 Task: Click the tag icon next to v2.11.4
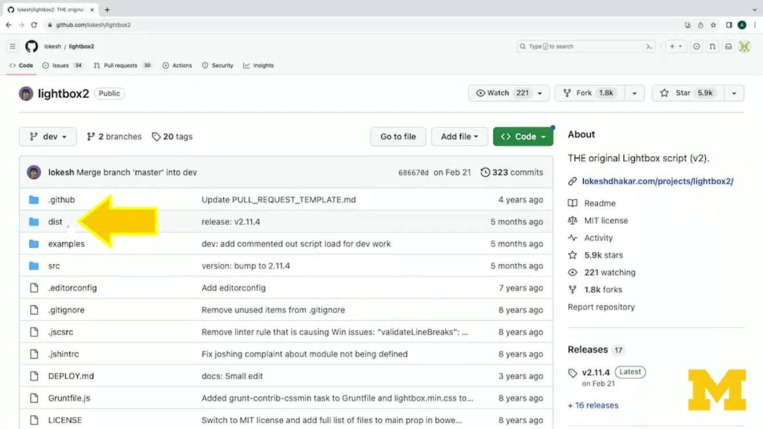click(x=572, y=373)
